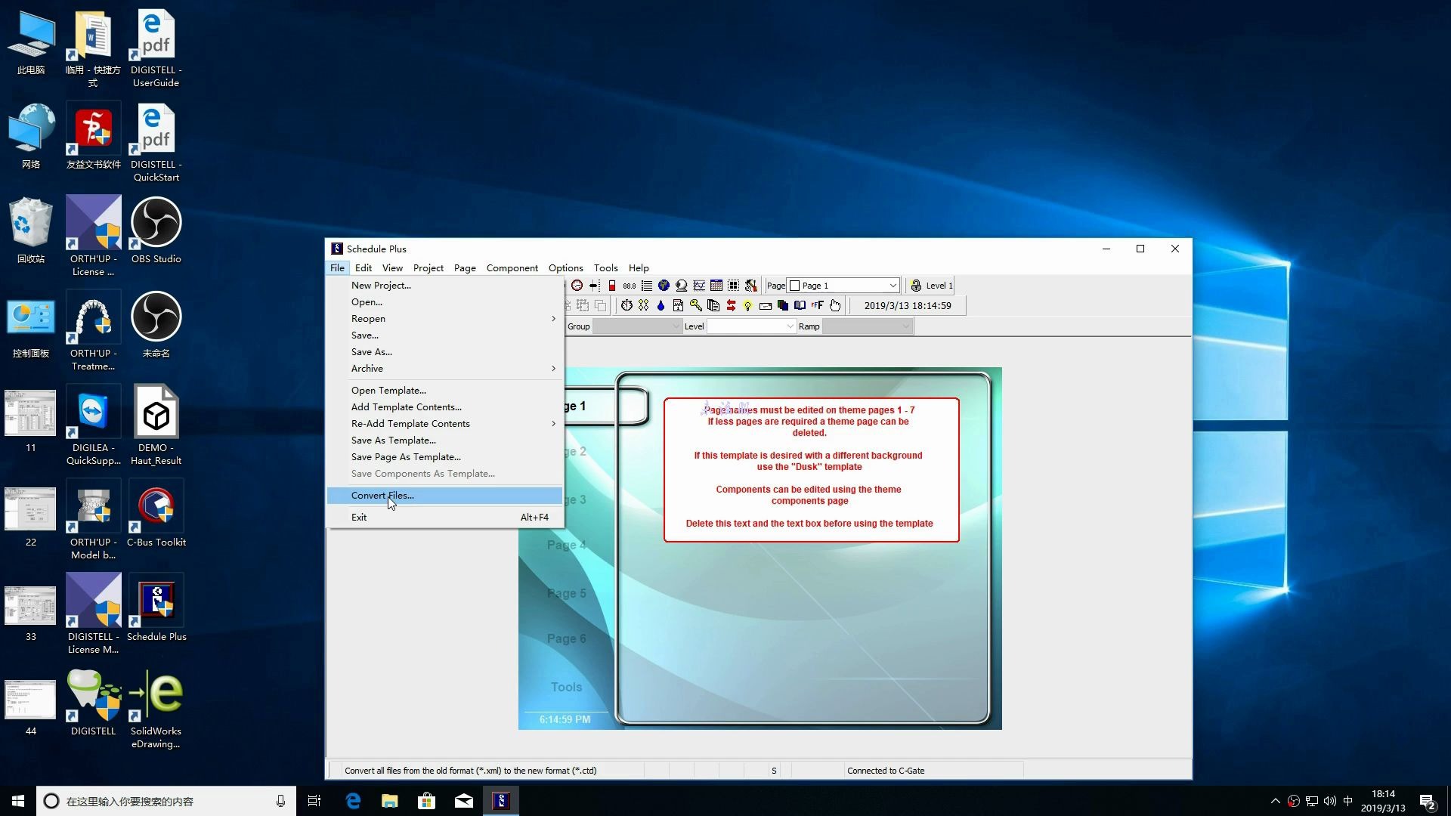Open the Tools menu
Image resolution: width=1451 pixels, height=816 pixels.
606,268
